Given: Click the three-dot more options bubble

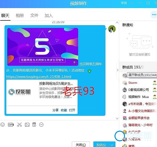Looking at the screenshot, I should pos(153,15).
